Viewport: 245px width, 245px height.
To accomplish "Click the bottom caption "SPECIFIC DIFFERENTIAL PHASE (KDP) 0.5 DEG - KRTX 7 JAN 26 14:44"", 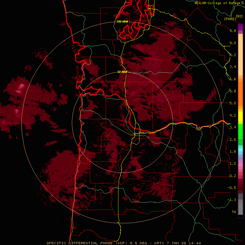I will [x=124, y=243].
